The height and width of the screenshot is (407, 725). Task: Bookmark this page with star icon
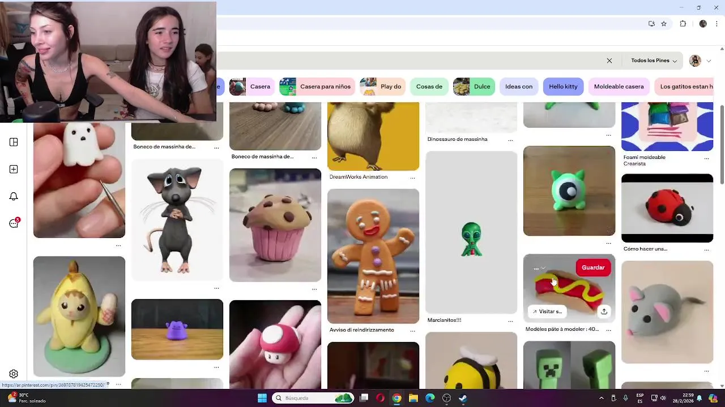tap(664, 24)
